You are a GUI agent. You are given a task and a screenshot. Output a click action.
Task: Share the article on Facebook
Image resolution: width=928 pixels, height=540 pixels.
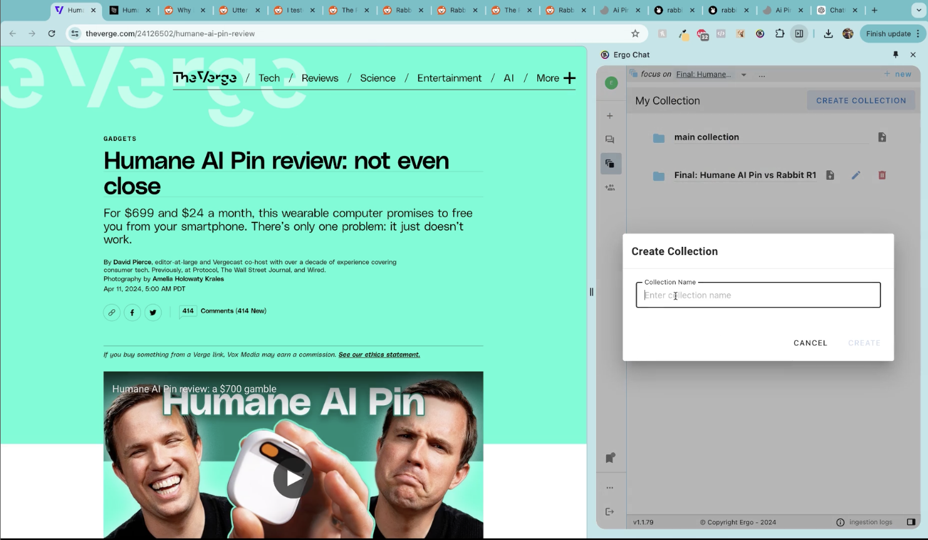pos(132,312)
